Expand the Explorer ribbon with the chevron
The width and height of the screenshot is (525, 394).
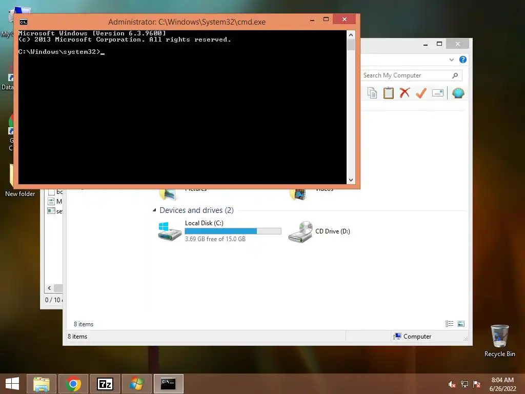452,60
